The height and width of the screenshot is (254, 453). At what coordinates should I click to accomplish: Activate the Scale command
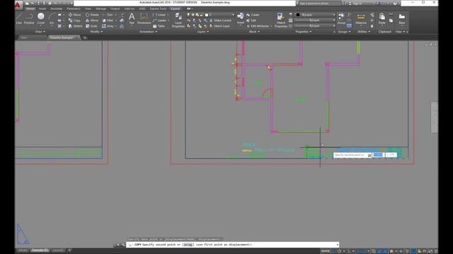(x=91, y=26)
